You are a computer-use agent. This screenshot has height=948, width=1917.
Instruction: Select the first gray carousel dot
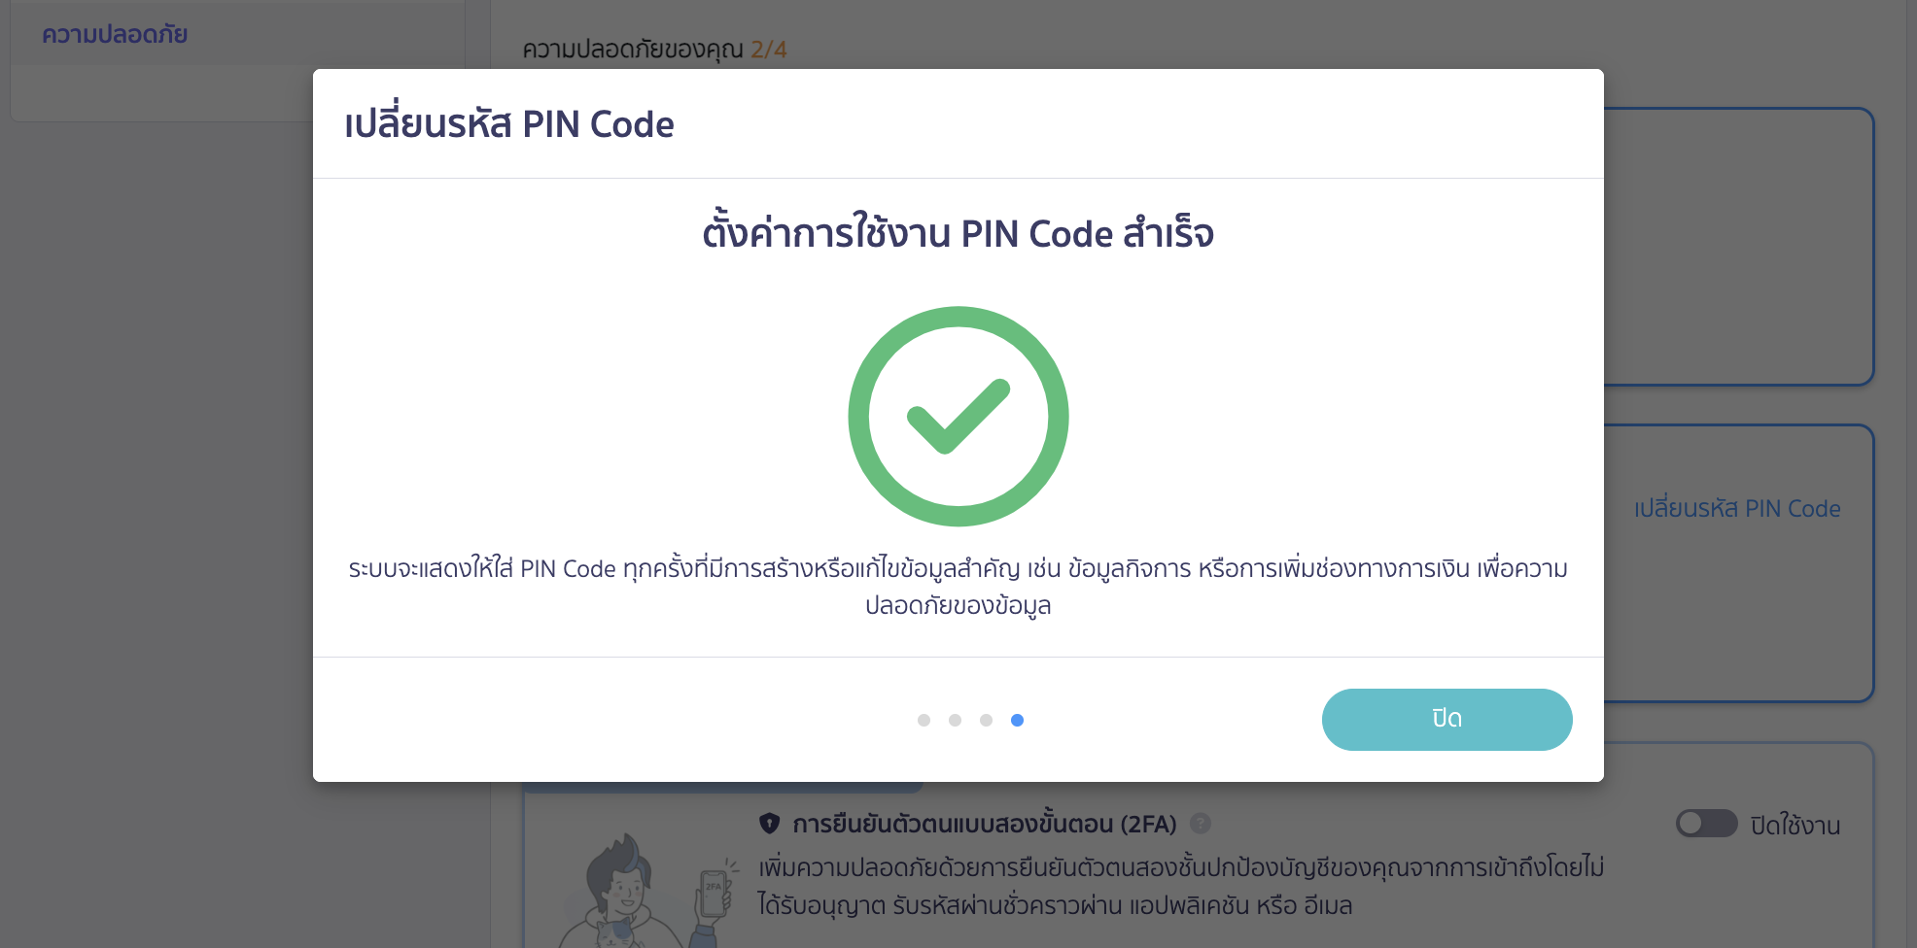pos(924,720)
